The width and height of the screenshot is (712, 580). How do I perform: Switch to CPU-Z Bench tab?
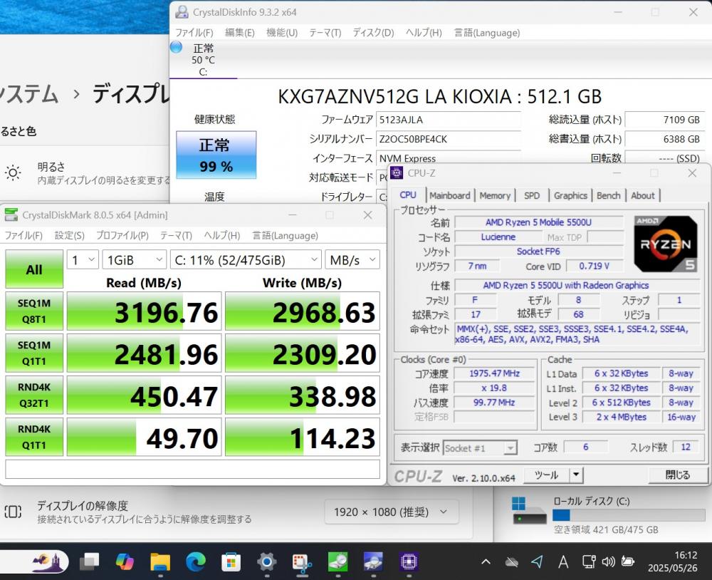(x=609, y=195)
